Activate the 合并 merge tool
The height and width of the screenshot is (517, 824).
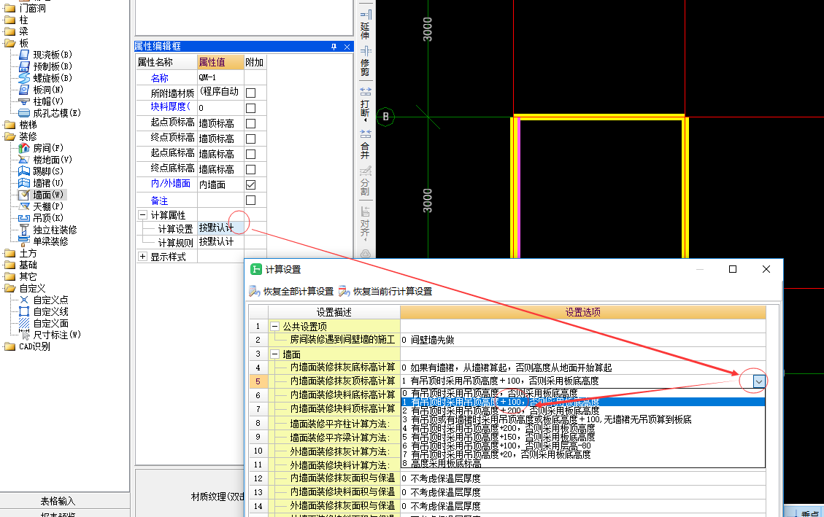point(365,144)
